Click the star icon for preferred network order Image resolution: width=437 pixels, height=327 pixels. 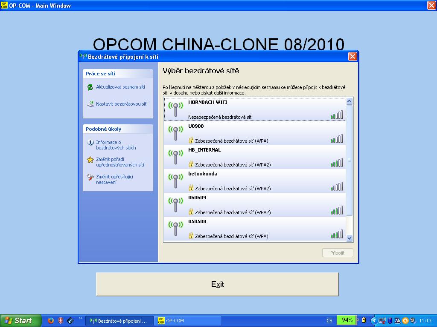pos(90,160)
